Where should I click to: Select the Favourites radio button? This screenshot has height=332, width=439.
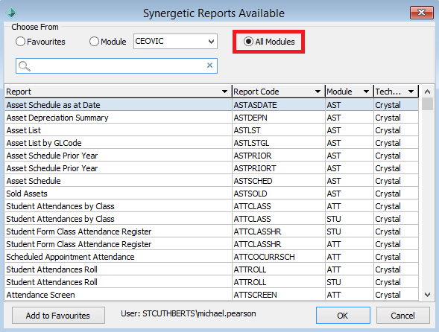(x=20, y=42)
